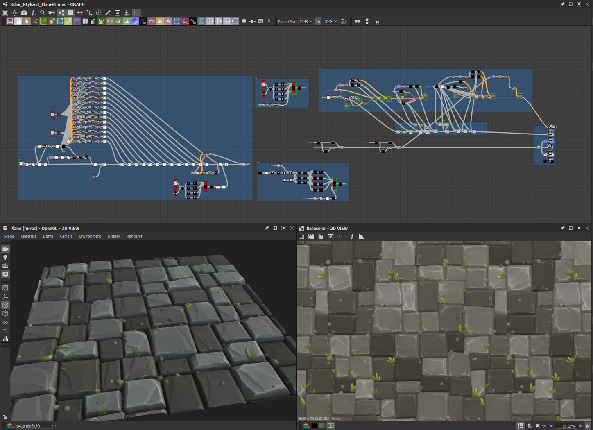Click the histogram icon in the 2D view
This screenshot has width=593, height=430.
(361, 237)
